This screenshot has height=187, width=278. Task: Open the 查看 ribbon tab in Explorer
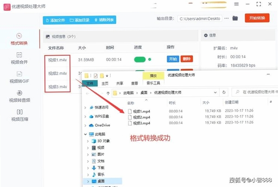click(134, 83)
